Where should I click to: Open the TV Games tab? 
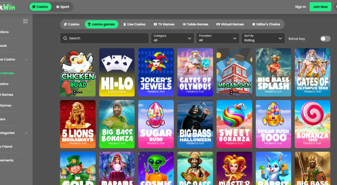coord(164,24)
